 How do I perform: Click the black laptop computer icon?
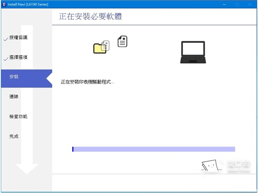[193, 52]
